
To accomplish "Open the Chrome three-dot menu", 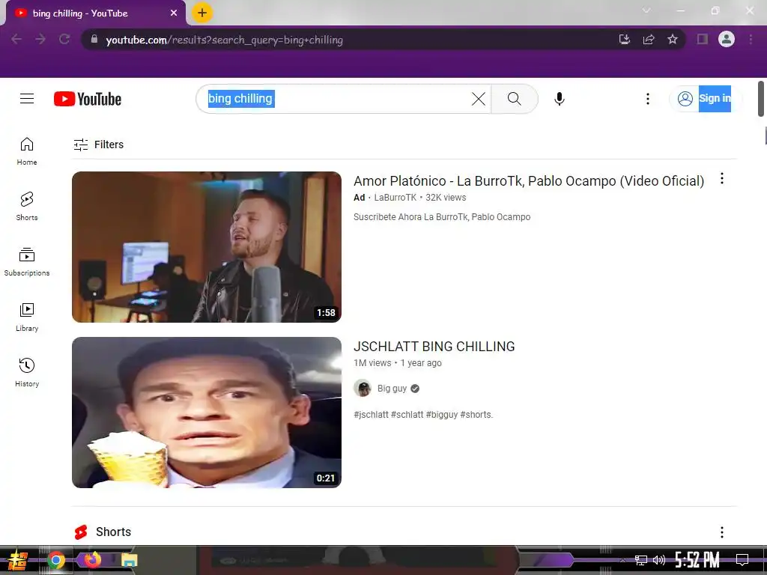I will (751, 39).
